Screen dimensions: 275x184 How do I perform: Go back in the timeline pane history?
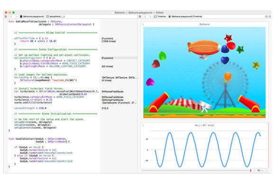(145, 17)
